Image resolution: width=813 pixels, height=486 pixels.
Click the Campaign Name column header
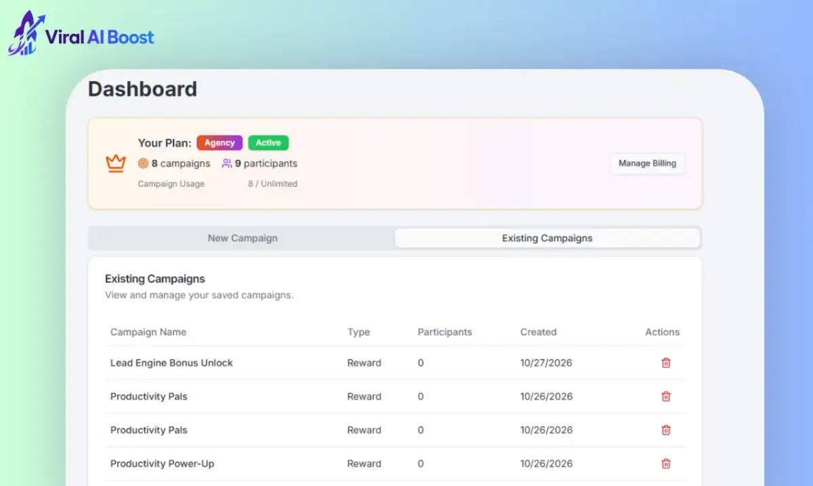(148, 332)
